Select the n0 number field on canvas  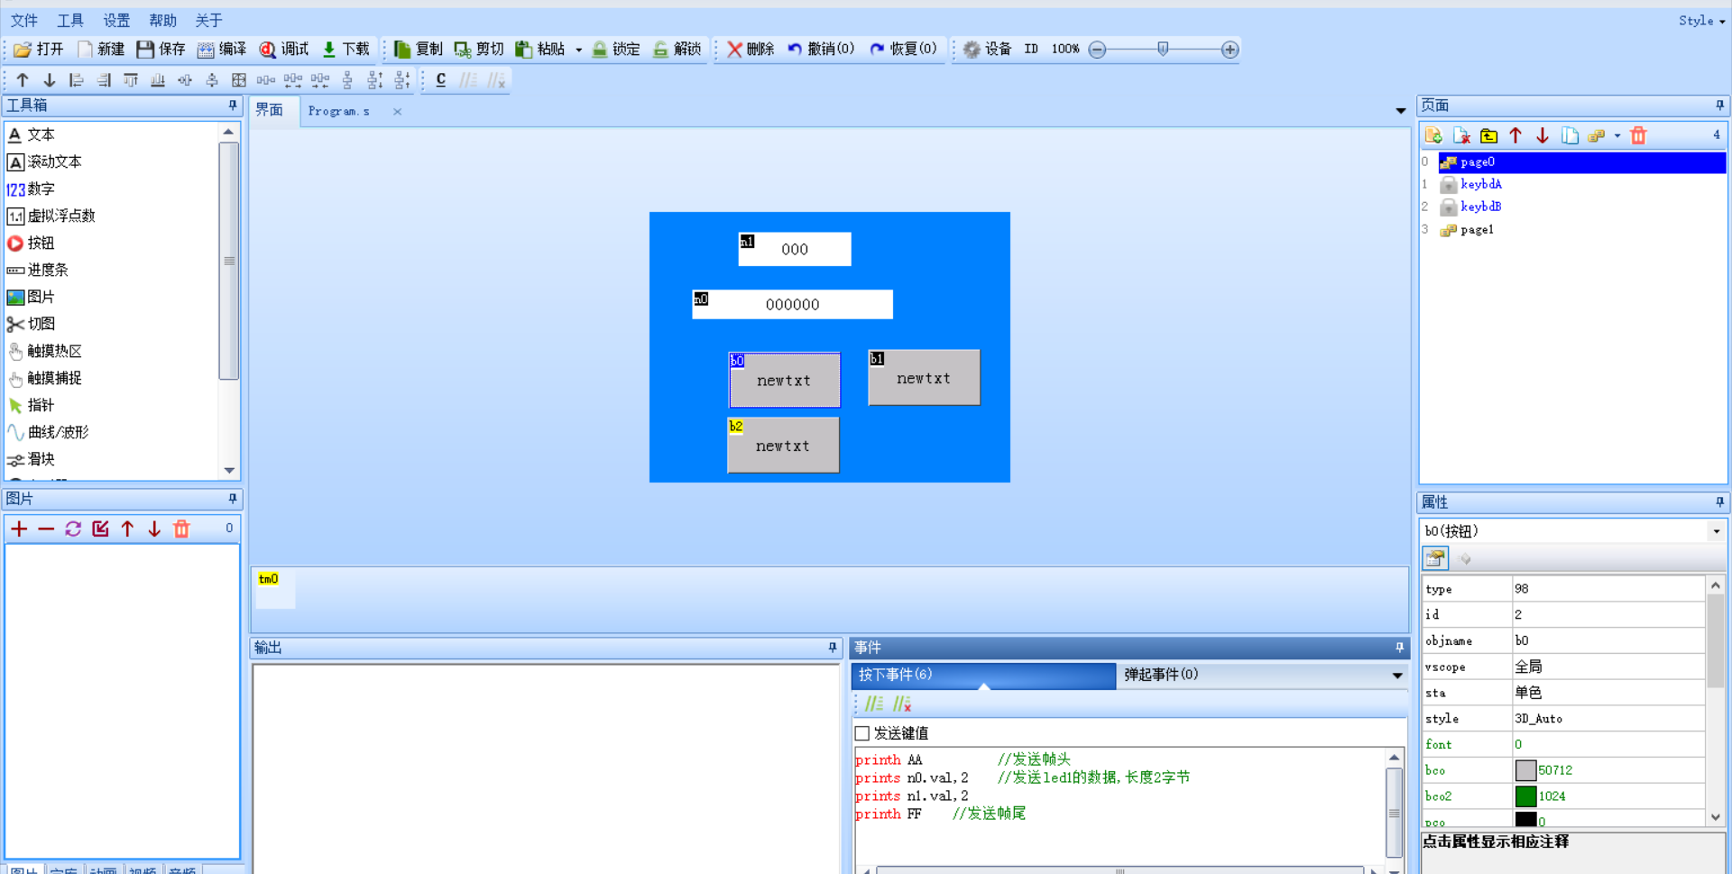pos(792,304)
